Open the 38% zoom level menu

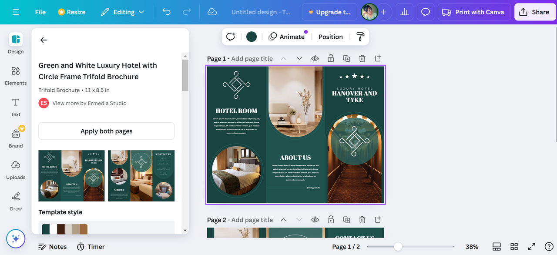tap(472, 247)
